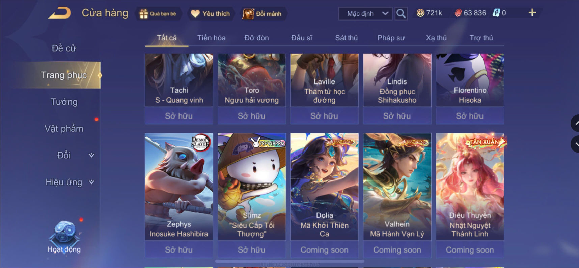579x268 pixels.
Task: Go back using the gold return arrow
Action: pyautogui.click(x=60, y=13)
